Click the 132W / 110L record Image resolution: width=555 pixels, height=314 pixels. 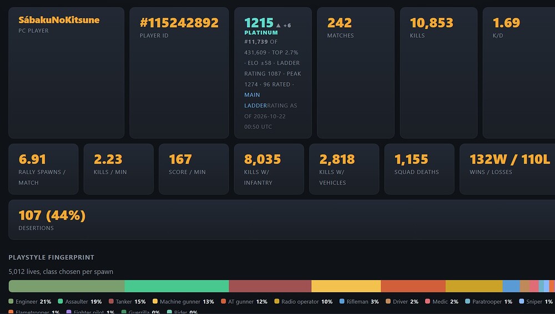[x=509, y=159]
